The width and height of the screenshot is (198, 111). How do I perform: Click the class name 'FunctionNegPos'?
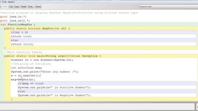pos(20,25)
